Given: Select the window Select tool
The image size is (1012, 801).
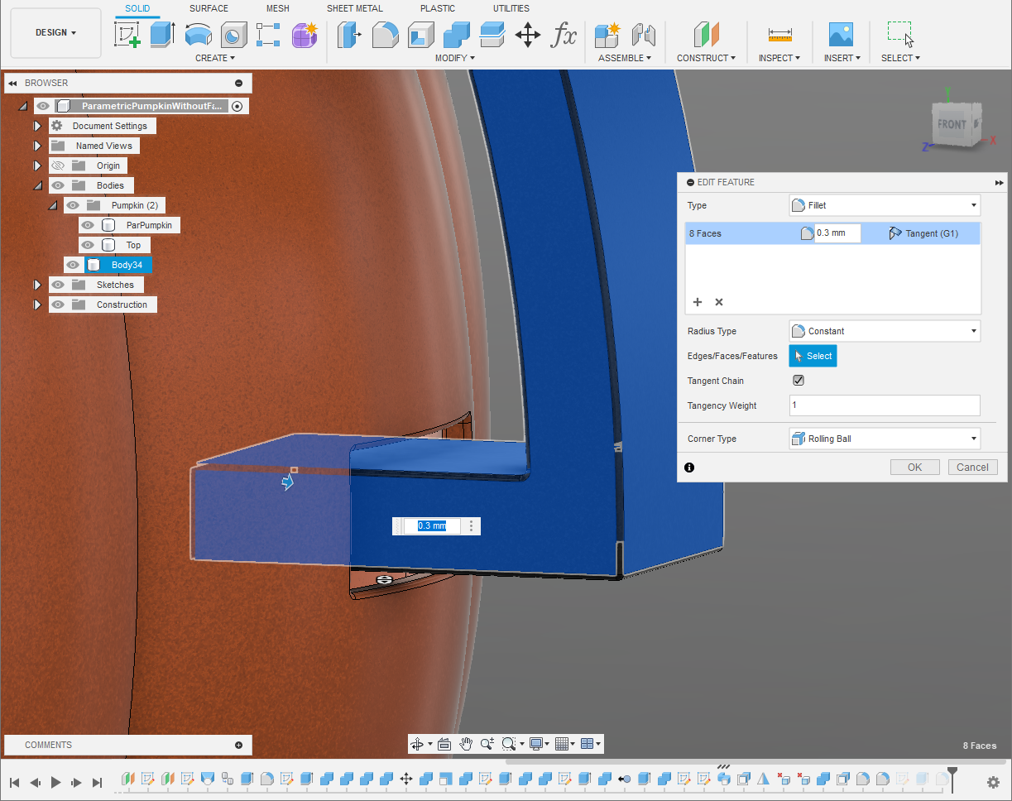Looking at the screenshot, I should coord(900,35).
